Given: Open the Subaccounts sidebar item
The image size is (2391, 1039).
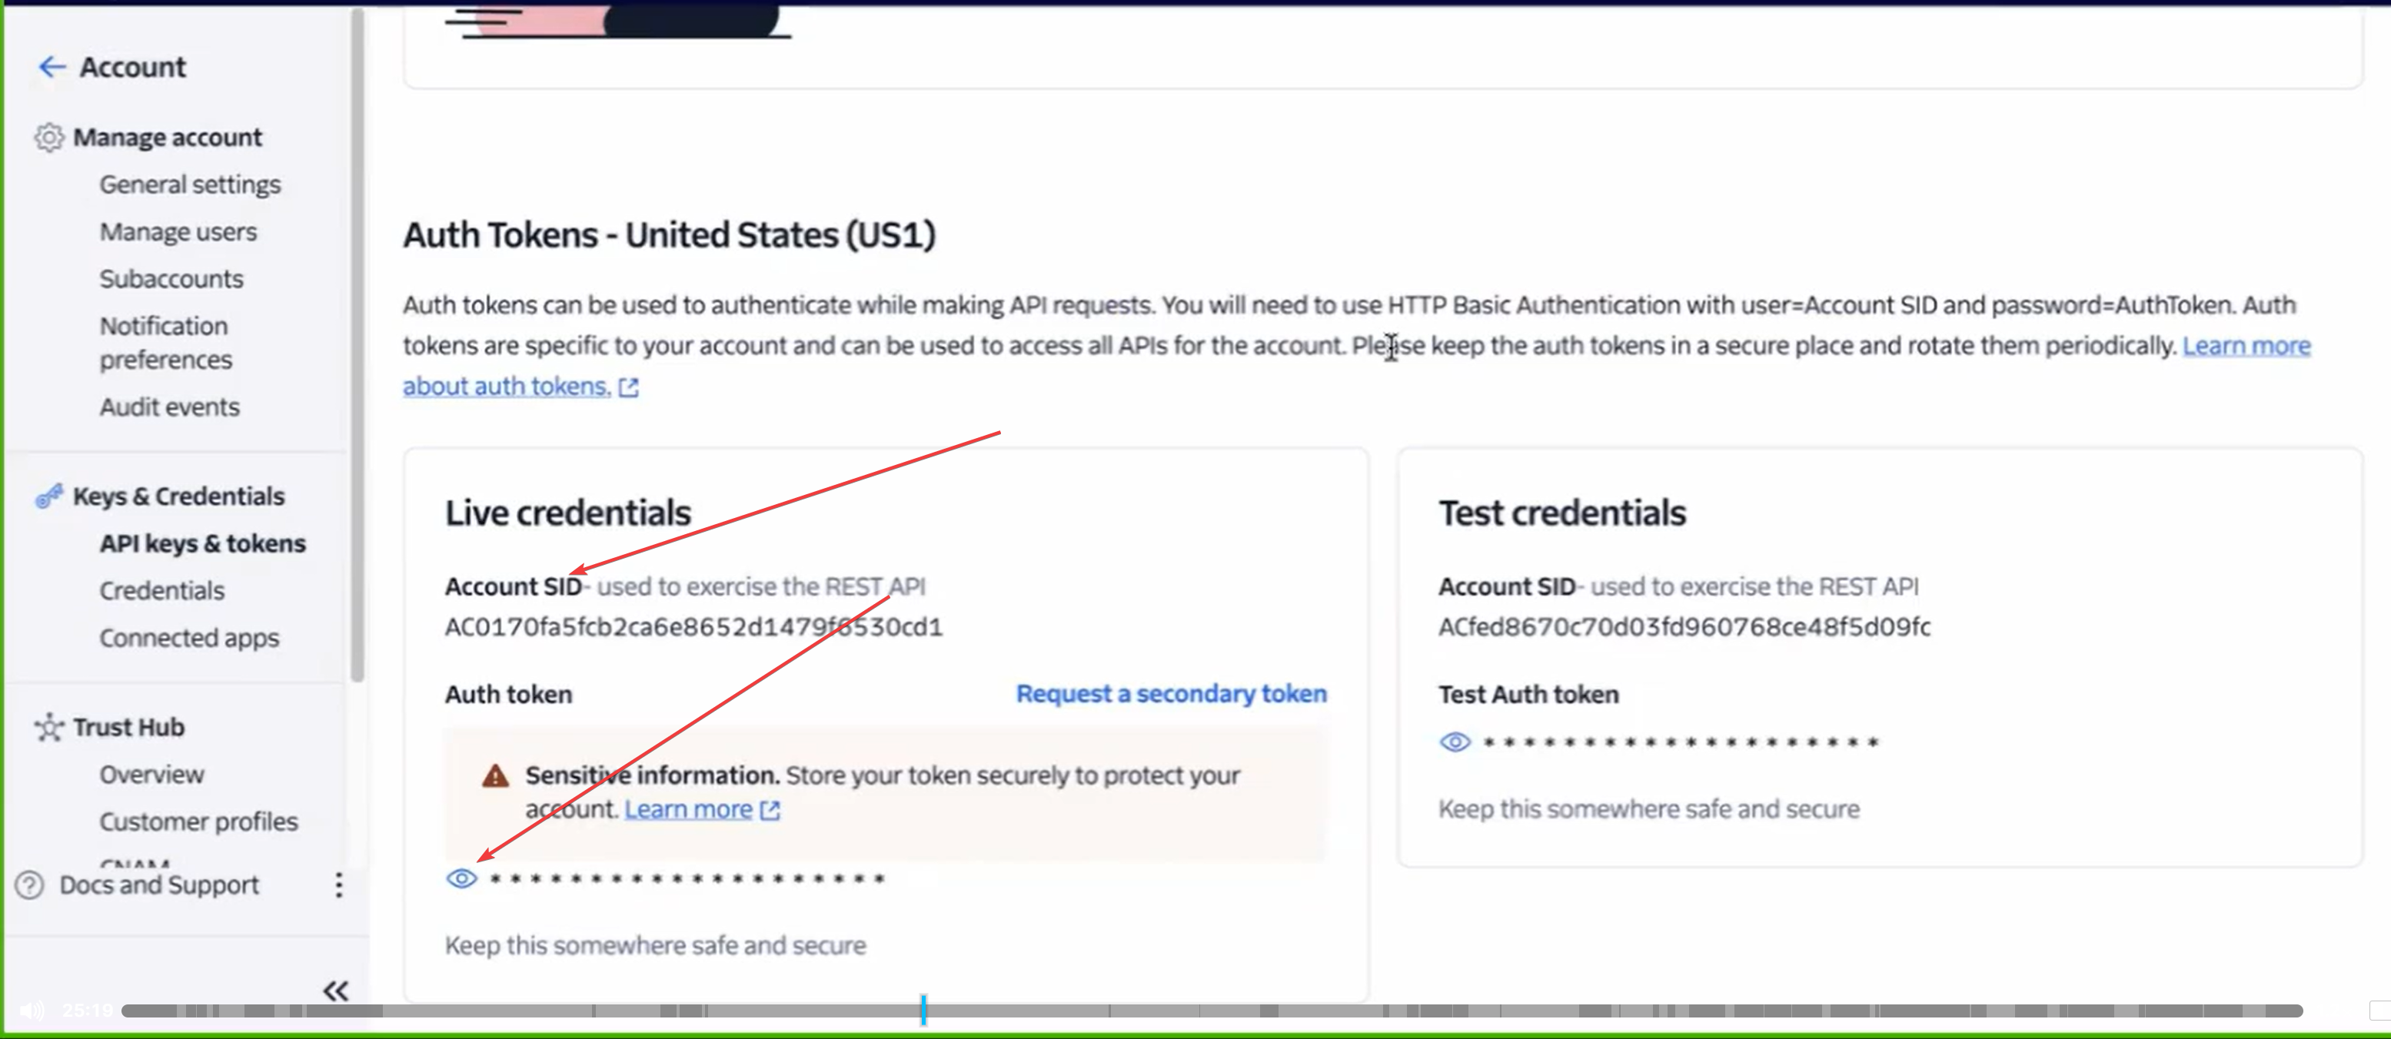Looking at the screenshot, I should point(171,279).
